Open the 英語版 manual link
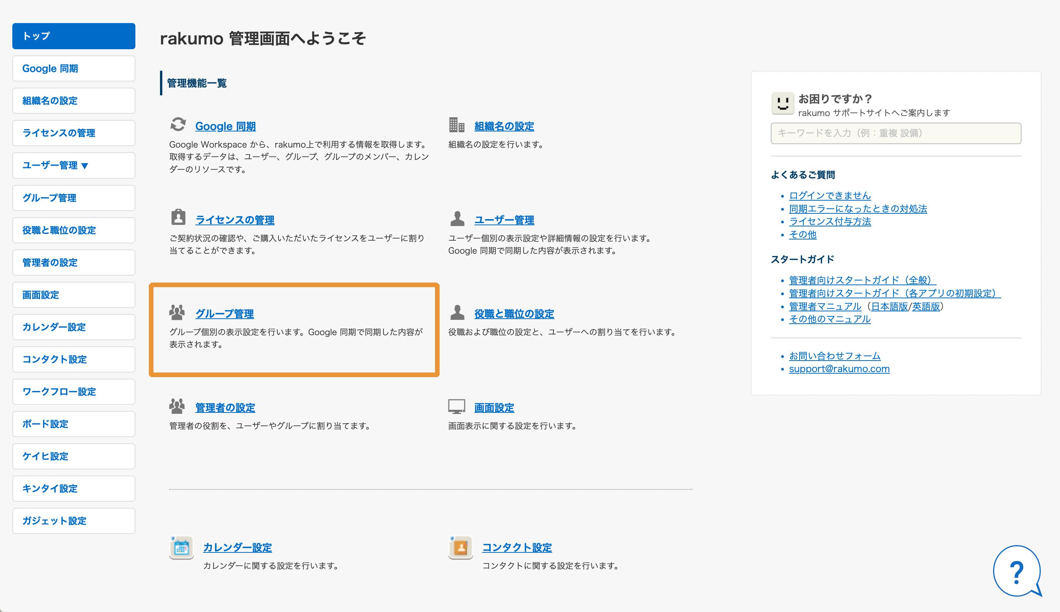 926,306
